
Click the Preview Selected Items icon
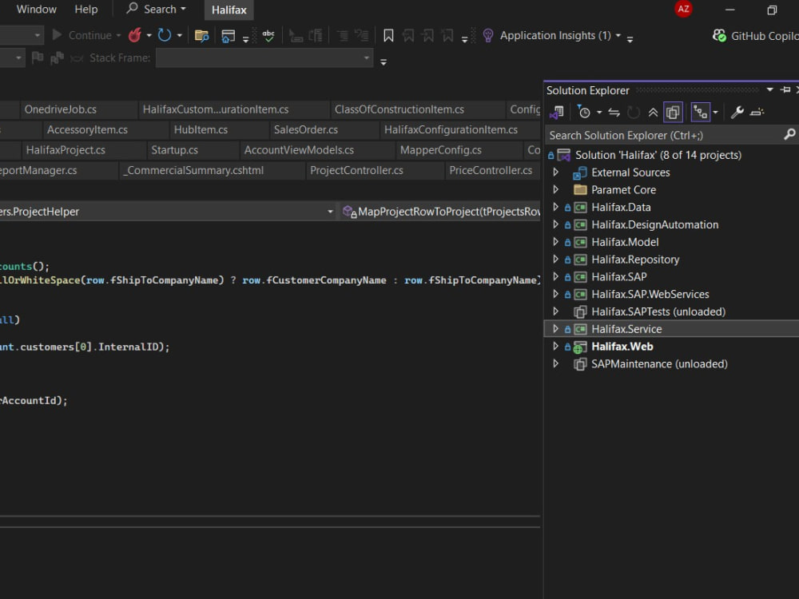(757, 112)
